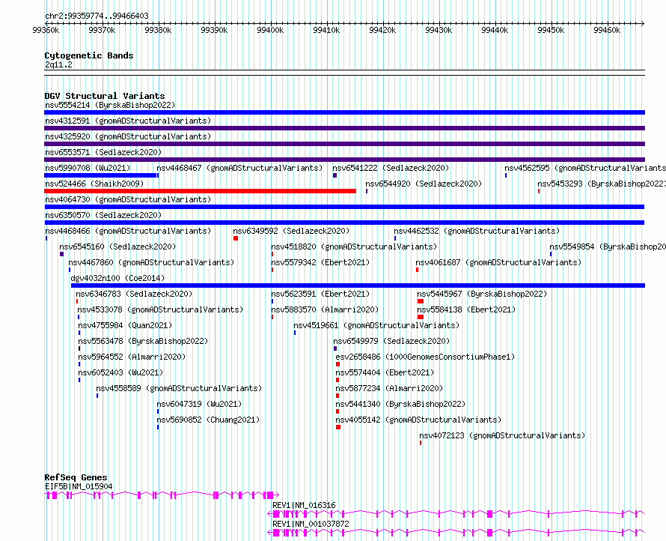Click the nsv5877234 (Almarri2020) label
This screenshot has width=666, height=541.
389,388
